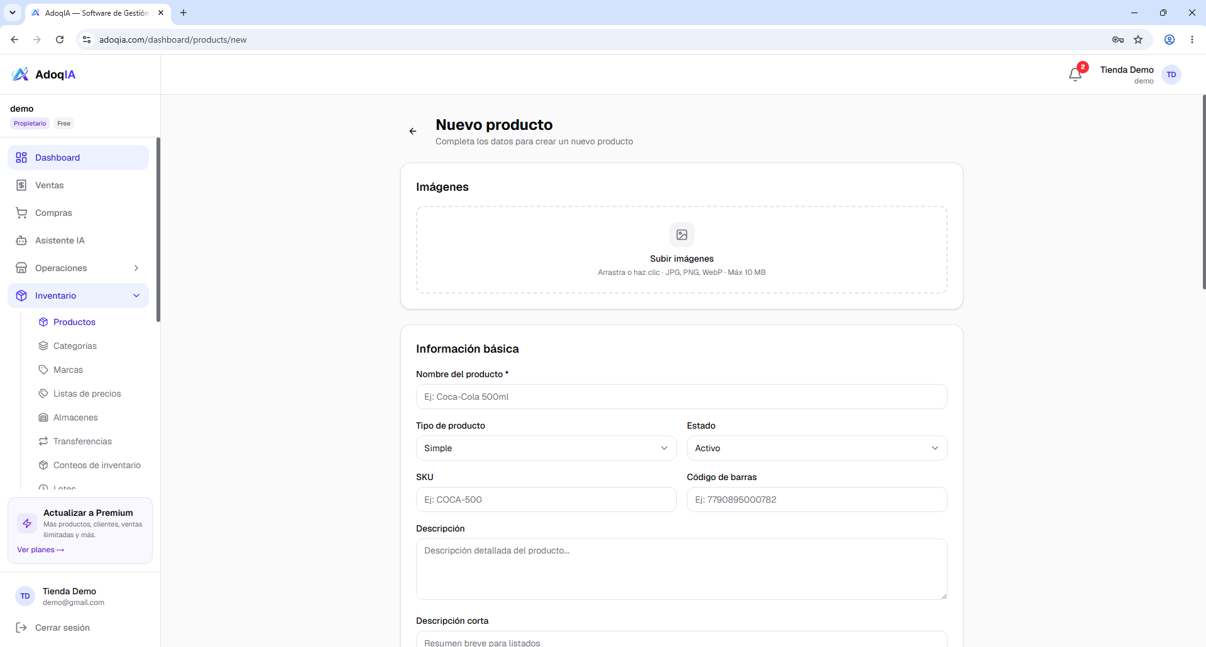Open Conteos de inventario page
The width and height of the screenshot is (1206, 647).
tap(97, 465)
